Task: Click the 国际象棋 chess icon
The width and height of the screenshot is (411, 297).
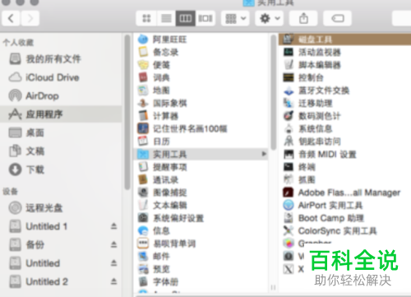Action: click(143, 103)
